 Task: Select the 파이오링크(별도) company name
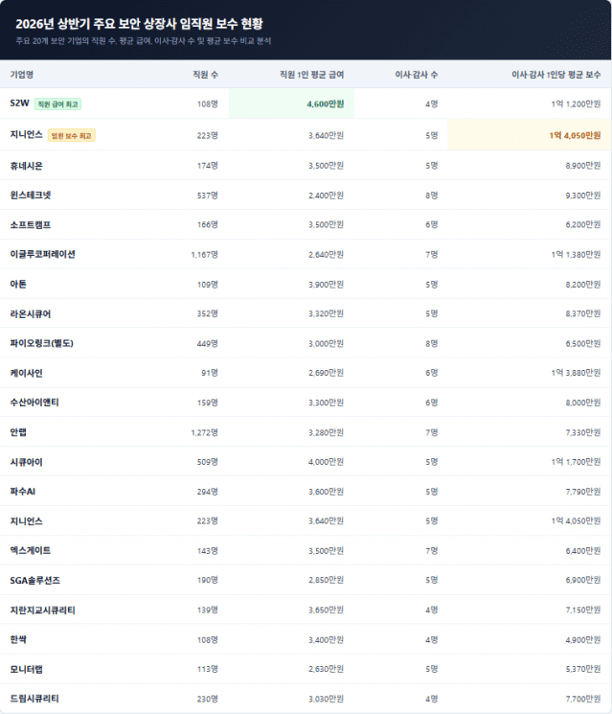click(x=42, y=343)
